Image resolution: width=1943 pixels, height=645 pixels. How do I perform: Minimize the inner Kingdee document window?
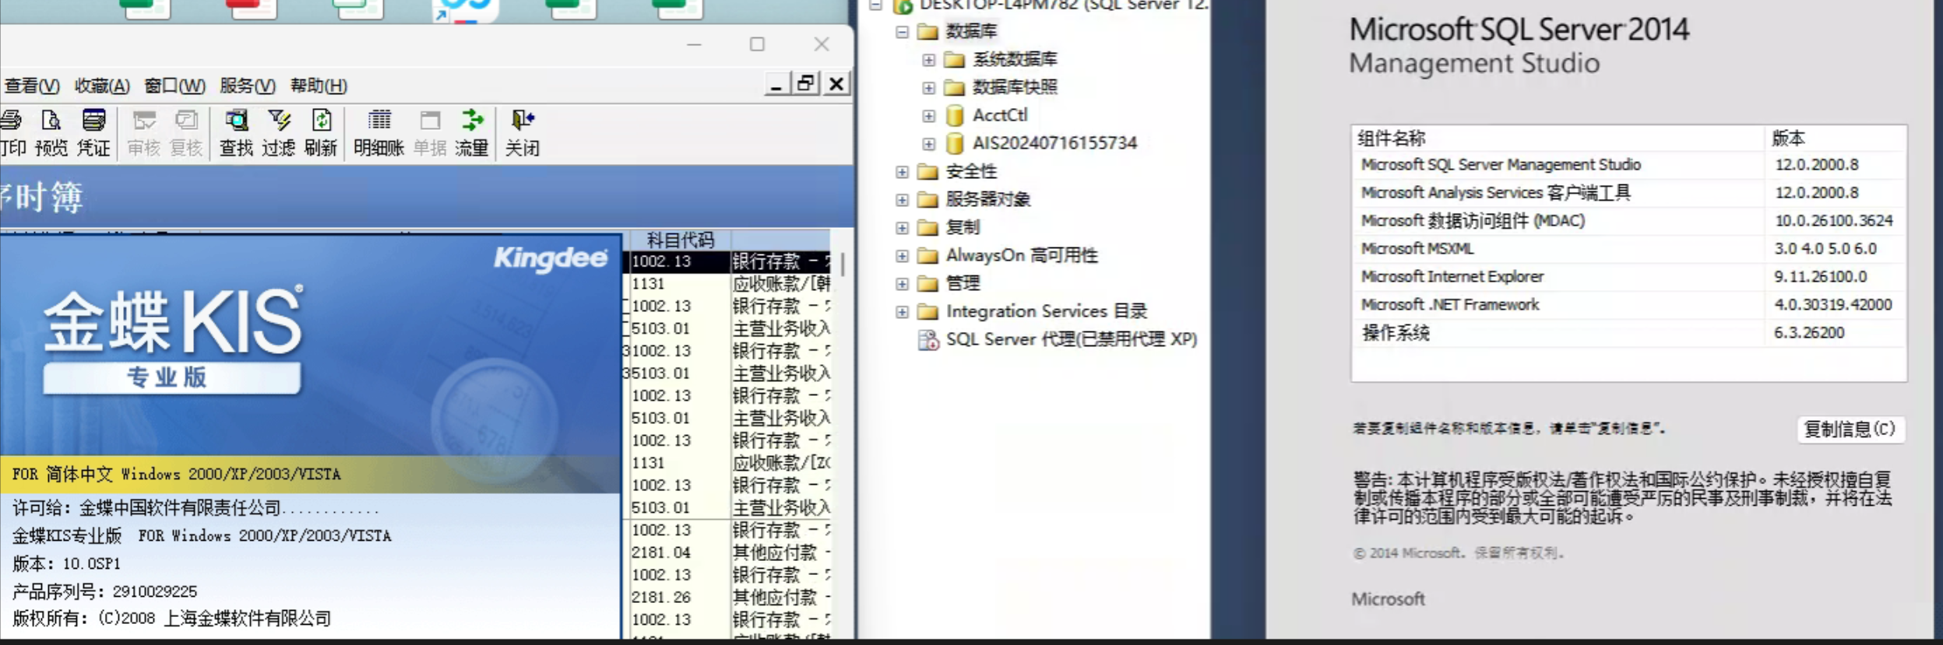pyautogui.click(x=776, y=83)
